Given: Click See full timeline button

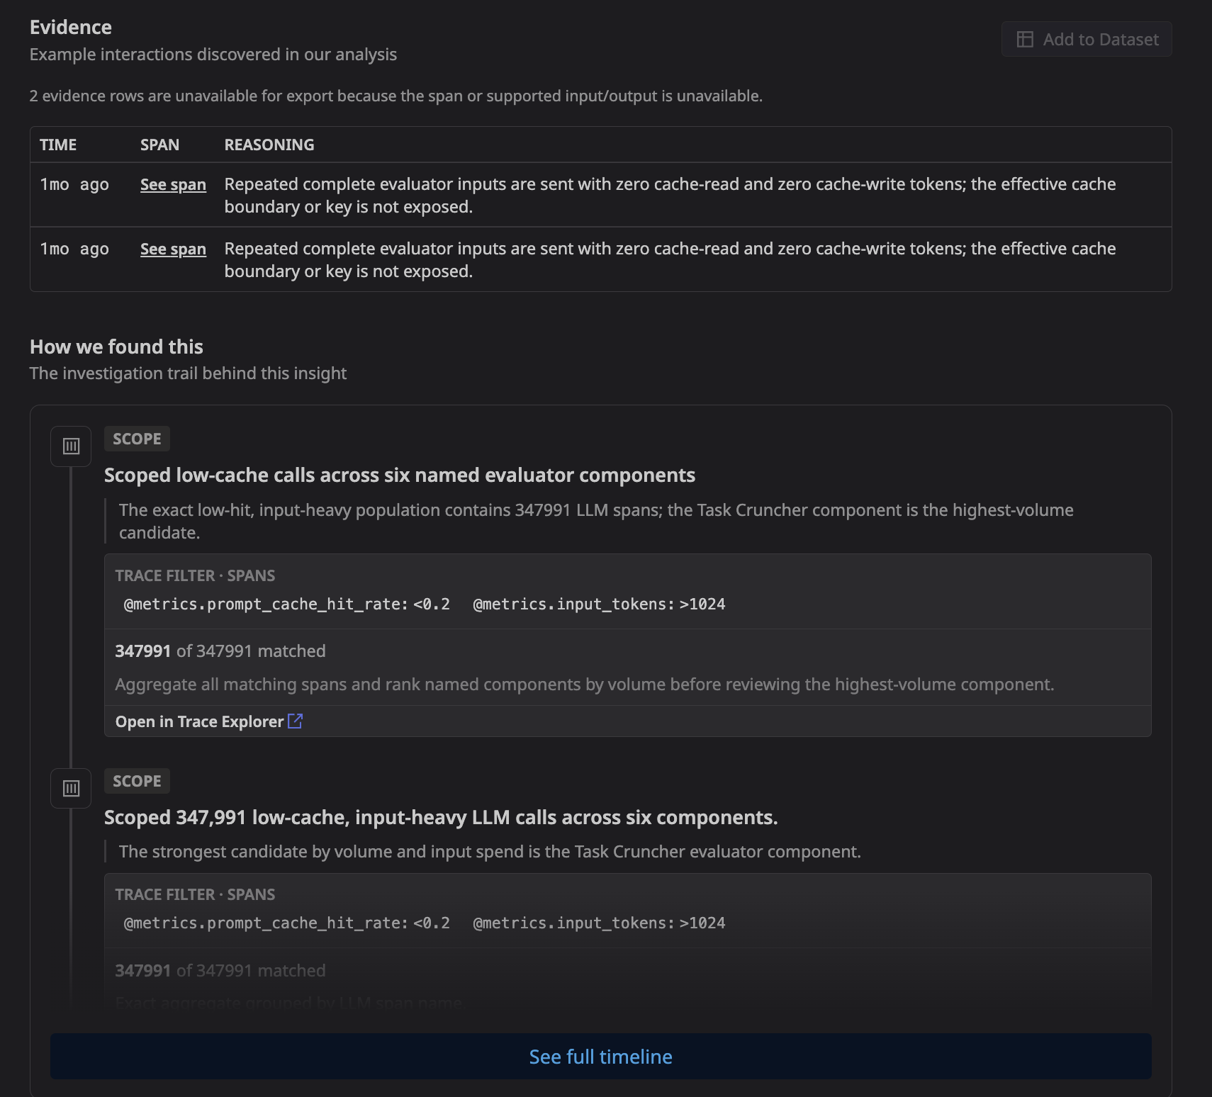Looking at the screenshot, I should (600, 1057).
